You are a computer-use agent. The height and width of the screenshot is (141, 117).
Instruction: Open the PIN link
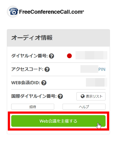(102, 69)
